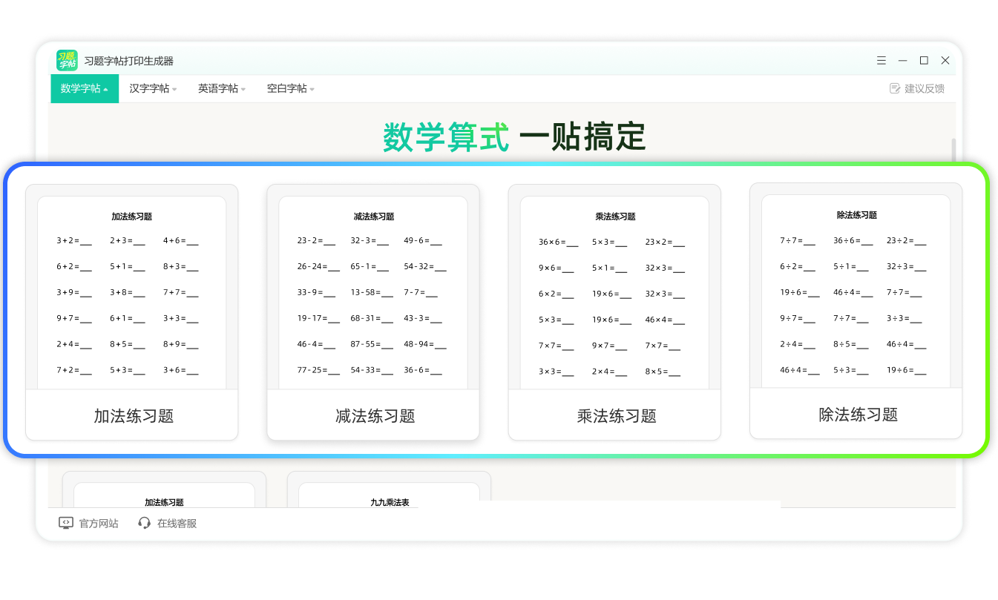998x600 pixels.
Task: Click the 减法练习题 worksheet preview thumbnail
Action: pyautogui.click(x=373, y=292)
